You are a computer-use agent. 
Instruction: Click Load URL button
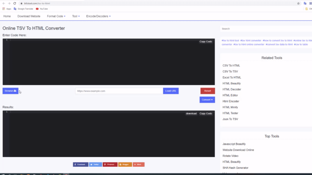click(171, 91)
